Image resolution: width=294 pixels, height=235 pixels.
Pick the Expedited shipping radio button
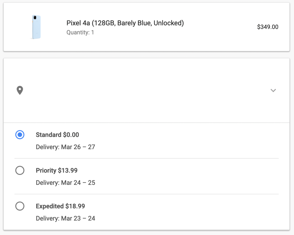[20, 206]
